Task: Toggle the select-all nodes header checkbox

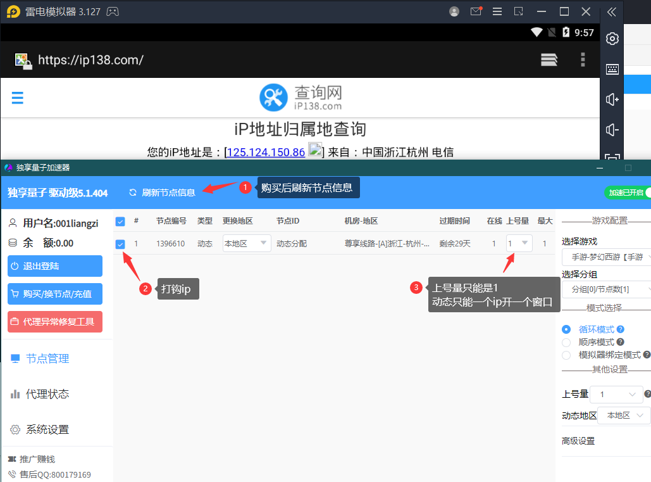Action: [x=120, y=222]
